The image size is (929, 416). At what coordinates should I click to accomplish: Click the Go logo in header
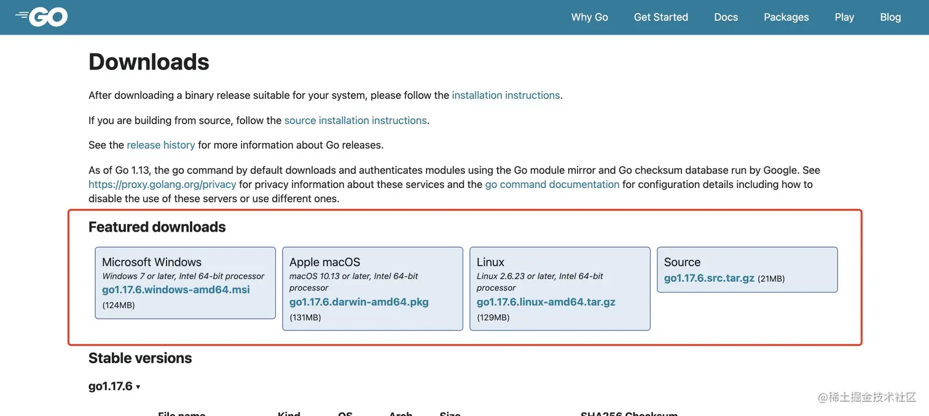click(41, 17)
